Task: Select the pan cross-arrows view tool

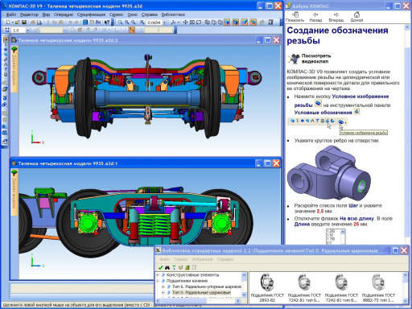Action: pyautogui.click(x=185, y=23)
